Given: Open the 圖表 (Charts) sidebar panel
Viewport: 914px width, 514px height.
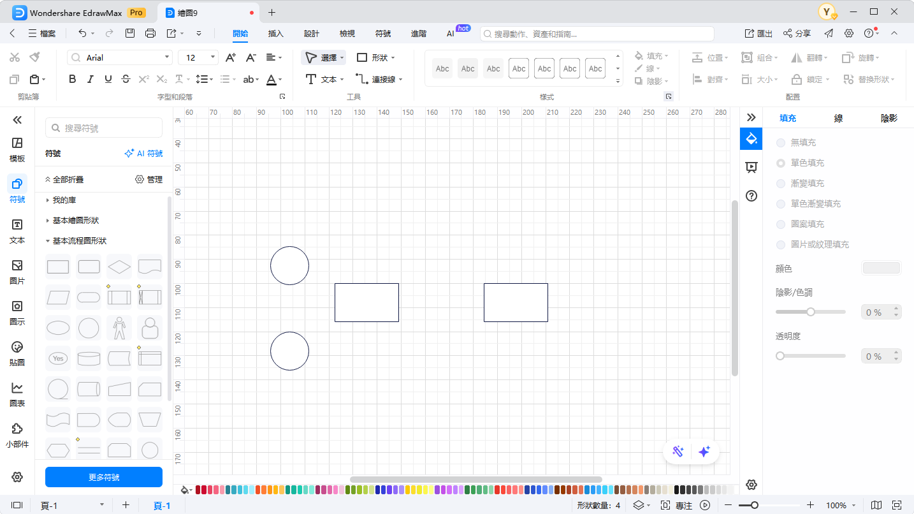Looking at the screenshot, I should coord(17,393).
